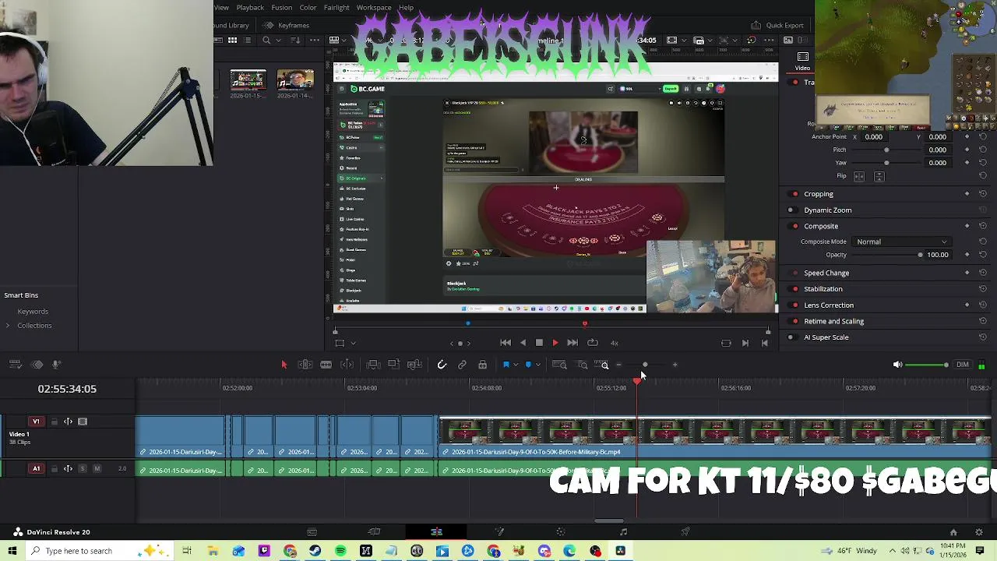Select second media pool clip thumbnail
The height and width of the screenshot is (561, 997).
click(295, 80)
